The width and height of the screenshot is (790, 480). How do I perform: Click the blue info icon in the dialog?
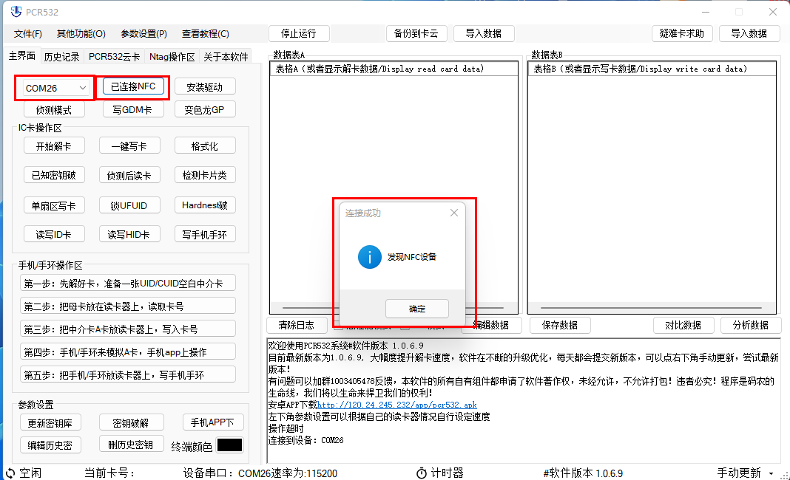[x=369, y=257]
